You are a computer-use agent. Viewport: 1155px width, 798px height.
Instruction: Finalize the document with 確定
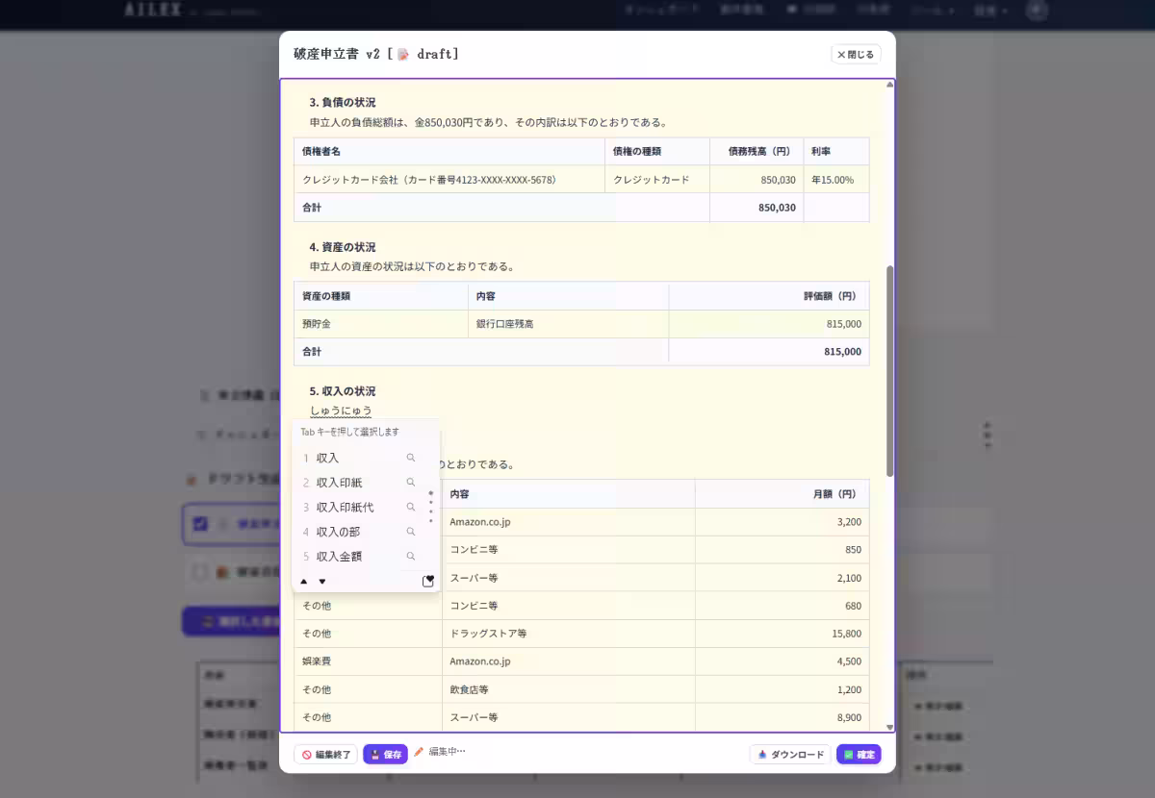pos(858,754)
